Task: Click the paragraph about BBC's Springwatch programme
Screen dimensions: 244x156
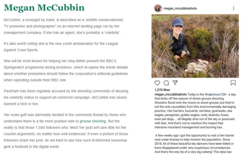Action: 66,70
